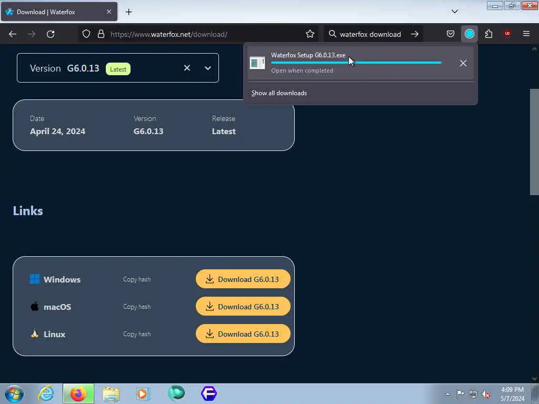
Task: Click Show all downloads
Action: point(279,93)
